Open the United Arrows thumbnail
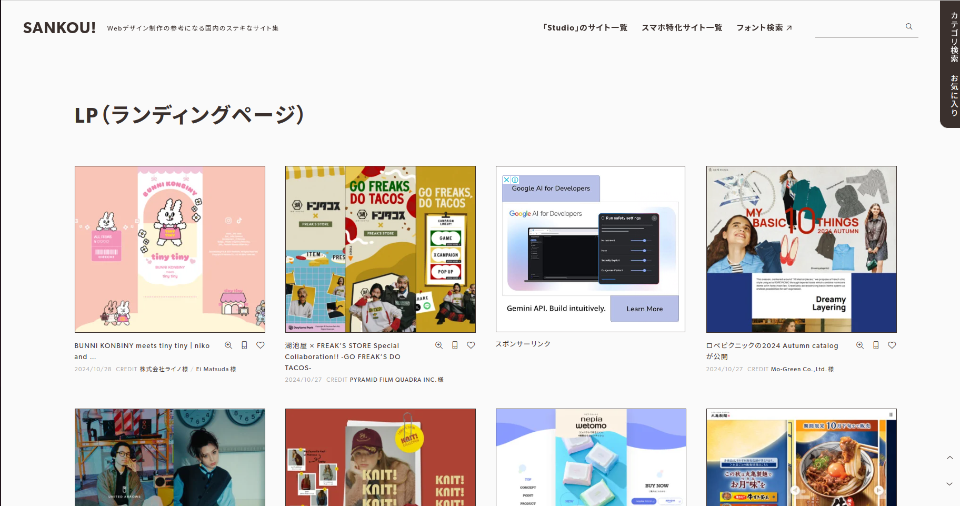 click(x=170, y=458)
